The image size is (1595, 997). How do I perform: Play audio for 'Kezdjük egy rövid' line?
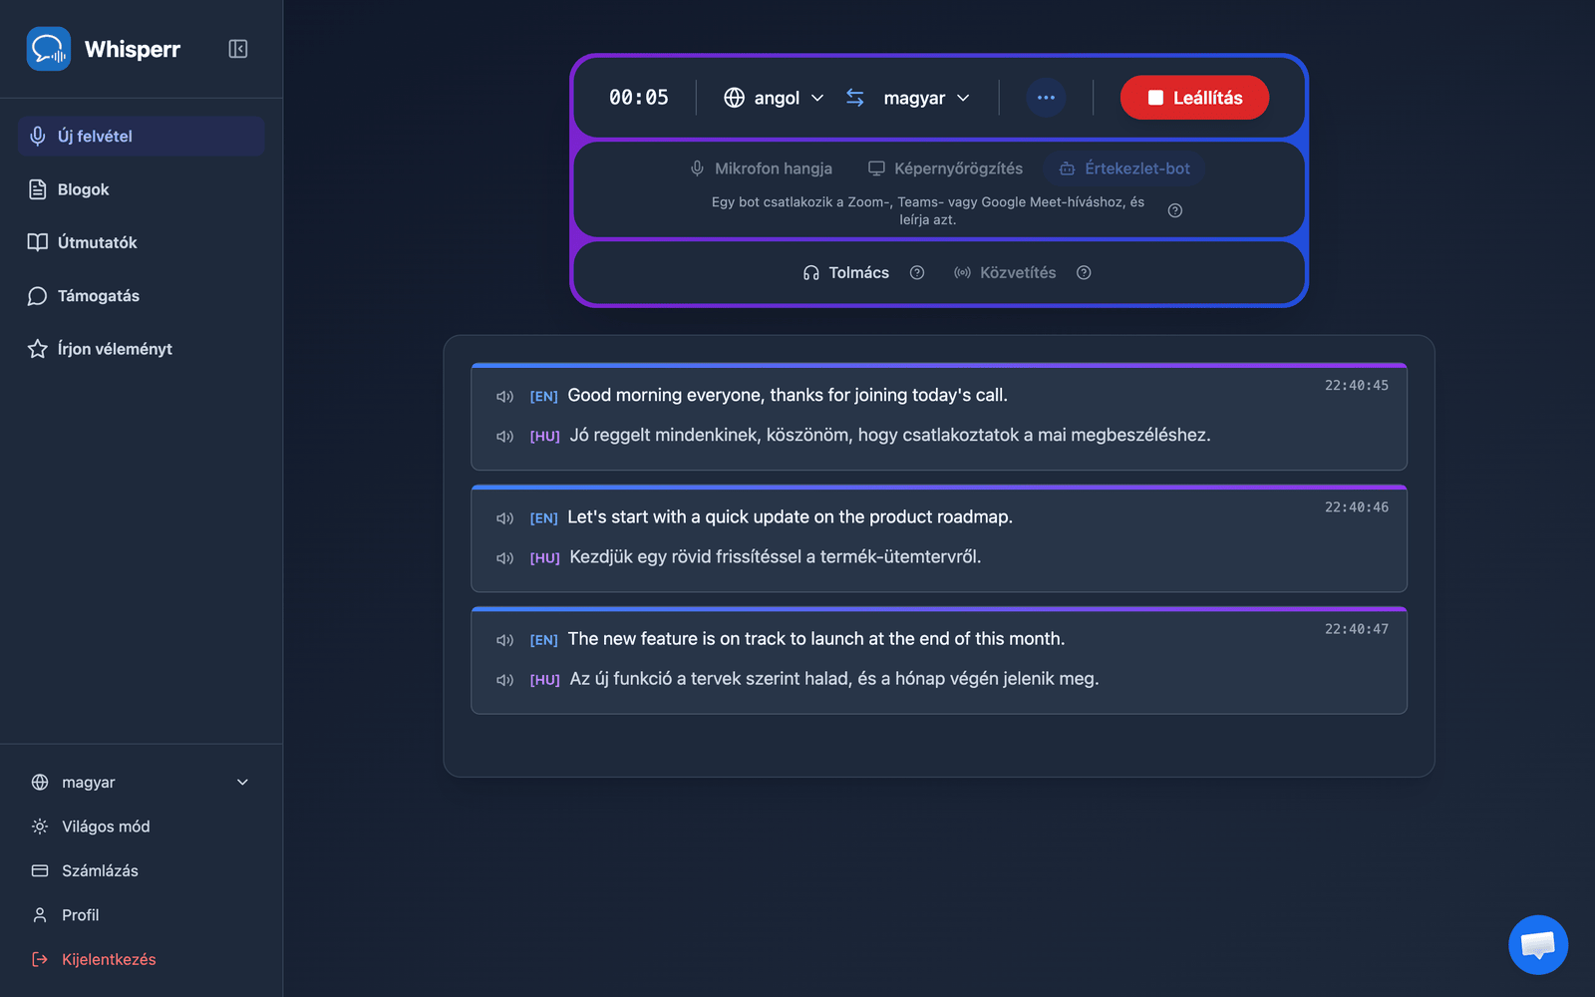pyautogui.click(x=505, y=558)
